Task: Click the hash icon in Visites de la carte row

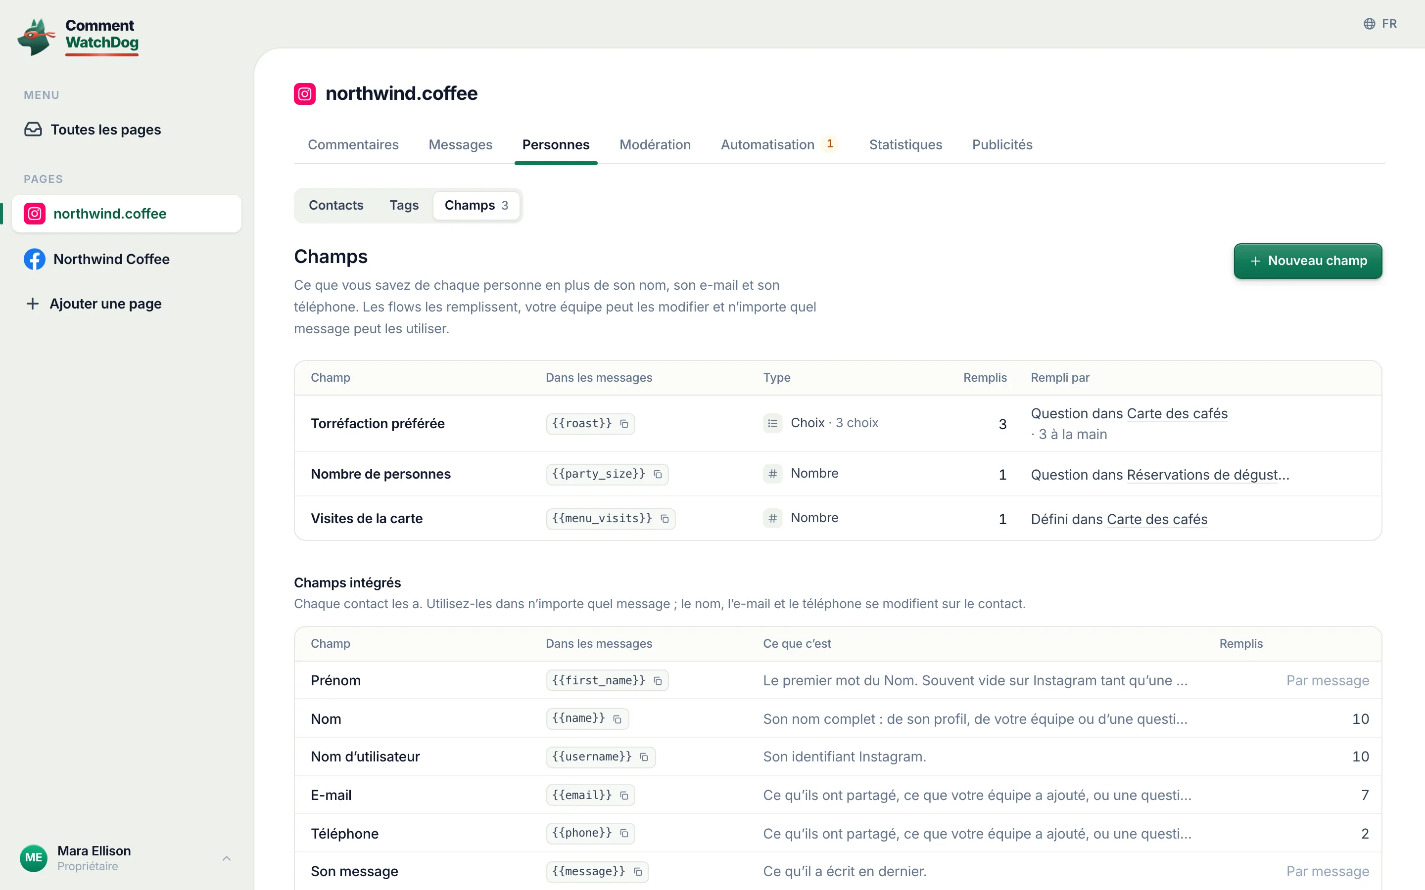Action: point(772,518)
